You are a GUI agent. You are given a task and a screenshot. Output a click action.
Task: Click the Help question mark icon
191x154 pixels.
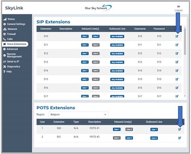tap(4, 72)
